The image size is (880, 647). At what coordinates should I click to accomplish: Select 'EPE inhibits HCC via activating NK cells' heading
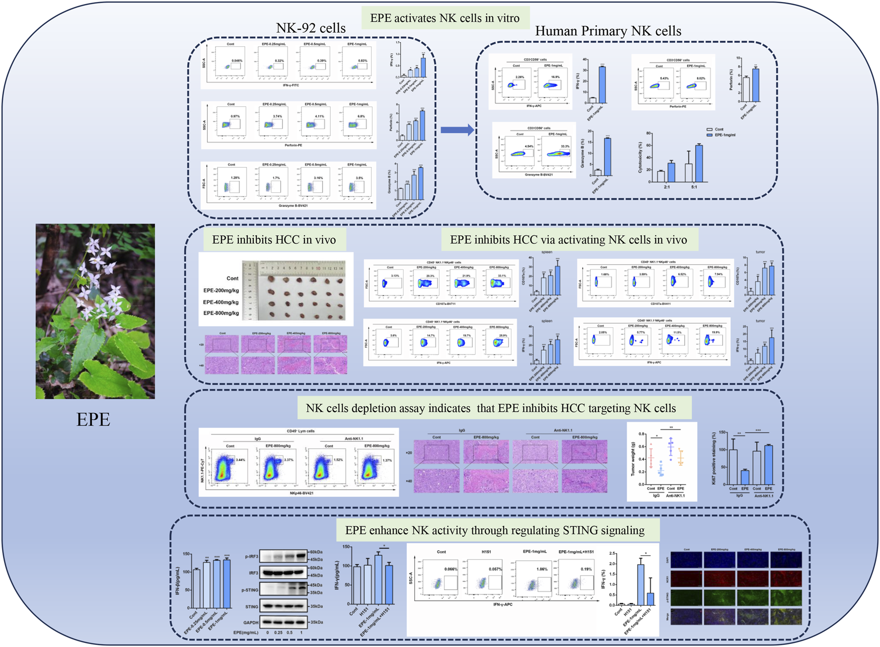[568, 240]
